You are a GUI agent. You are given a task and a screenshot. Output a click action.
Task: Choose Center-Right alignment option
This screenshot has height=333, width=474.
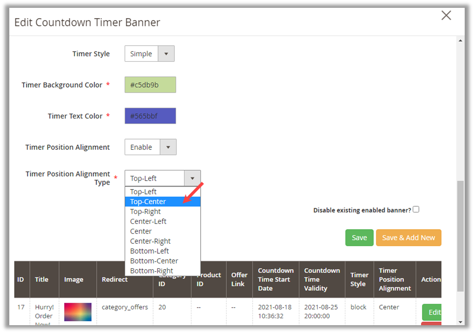[150, 241]
